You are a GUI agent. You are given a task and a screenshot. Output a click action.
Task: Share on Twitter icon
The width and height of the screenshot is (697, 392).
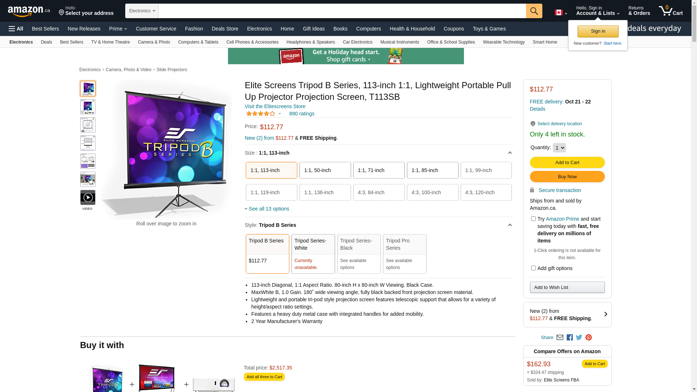click(x=579, y=338)
